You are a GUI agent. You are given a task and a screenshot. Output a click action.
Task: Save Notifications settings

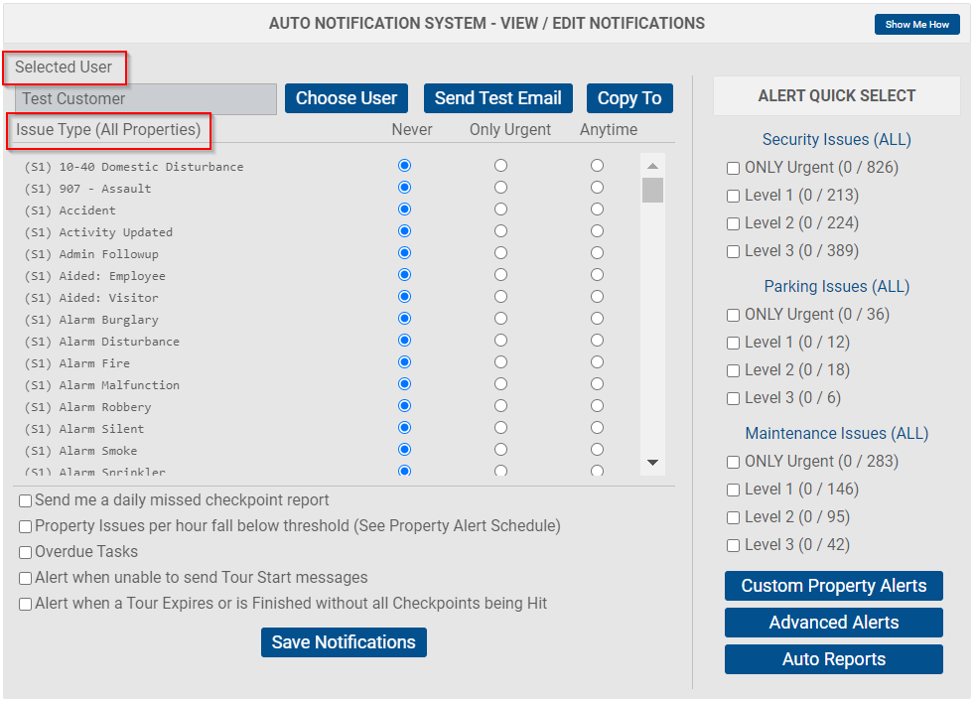coord(344,641)
